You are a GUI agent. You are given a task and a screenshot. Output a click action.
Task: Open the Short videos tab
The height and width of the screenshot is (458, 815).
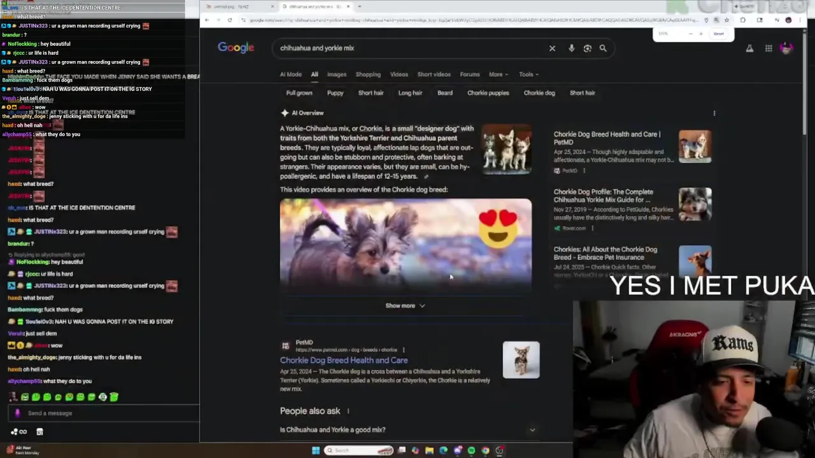pos(434,74)
